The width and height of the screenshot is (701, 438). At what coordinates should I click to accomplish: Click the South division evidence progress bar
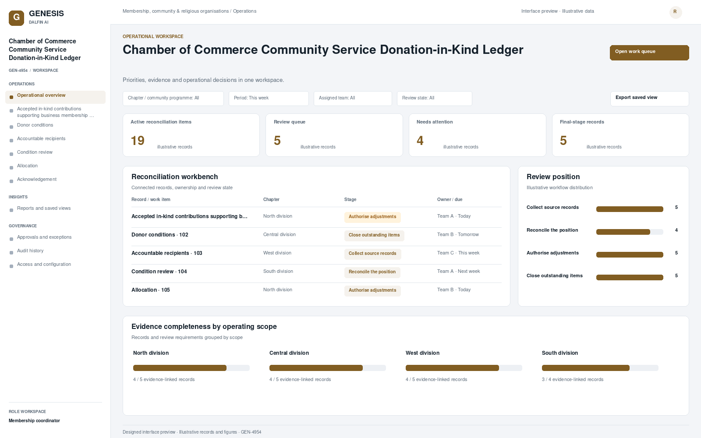pyautogui.click(x=600, y=368)
